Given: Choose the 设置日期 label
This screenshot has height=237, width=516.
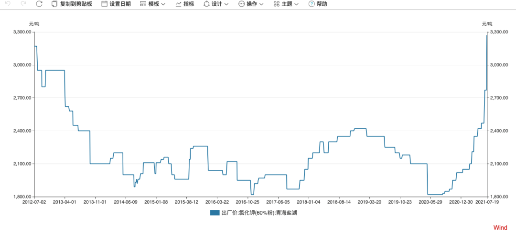Looking at the screenshot, I should [x=120, y=4].
